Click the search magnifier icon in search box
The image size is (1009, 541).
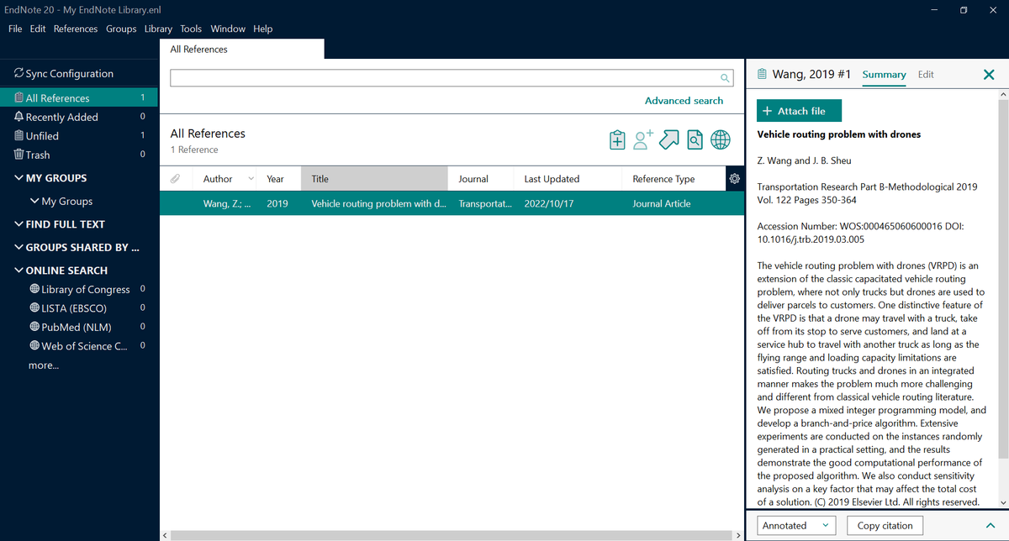[x=725, y=78]
